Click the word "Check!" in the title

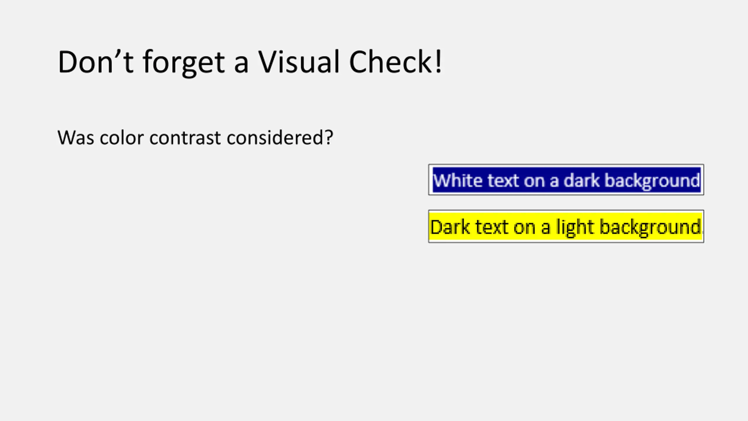pos(395,62)
